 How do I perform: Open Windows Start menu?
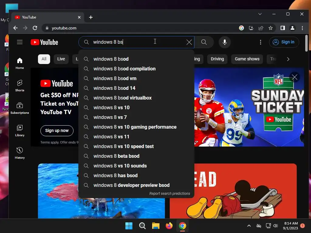(x=129, y=226)
